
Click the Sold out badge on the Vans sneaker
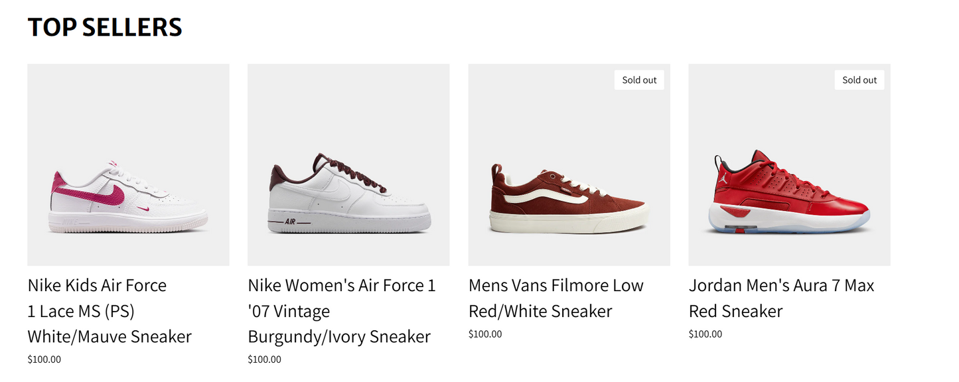tap(639, 80)
